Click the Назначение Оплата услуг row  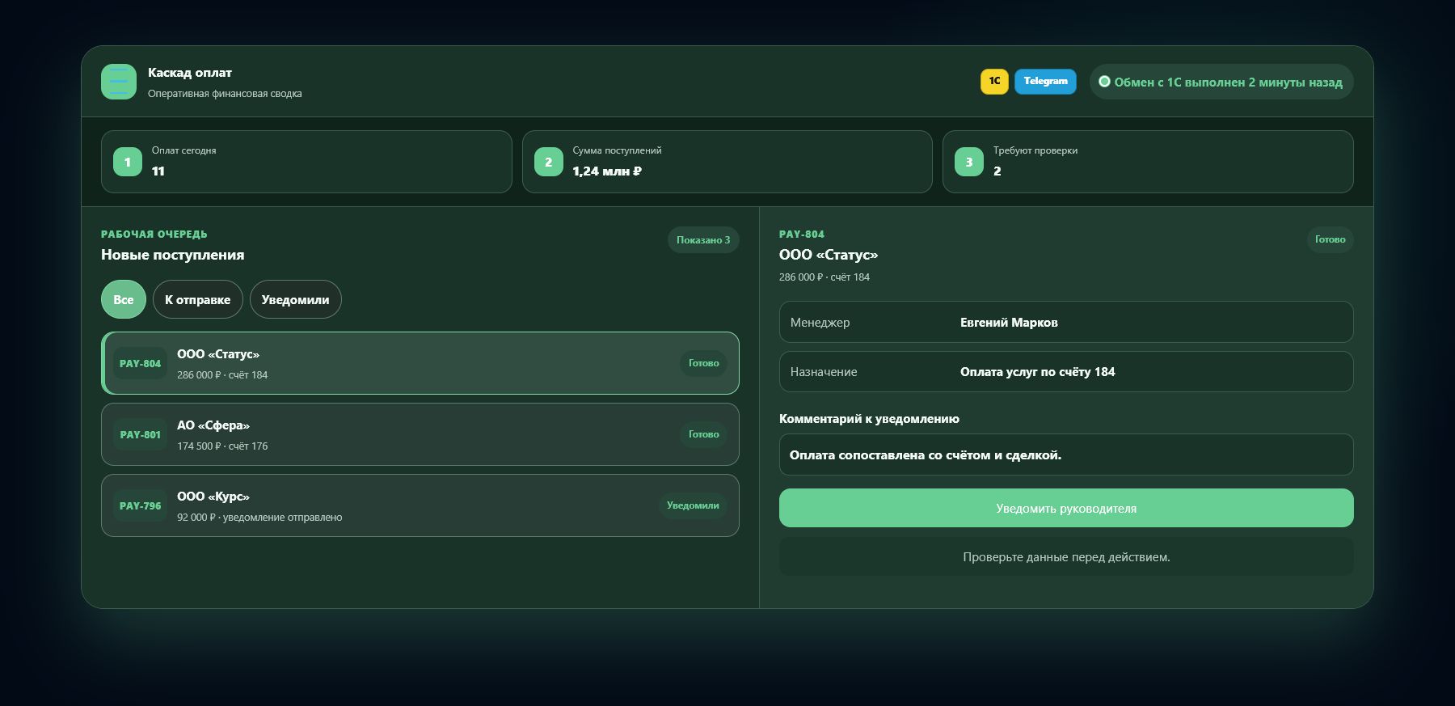click(1066, 371)
